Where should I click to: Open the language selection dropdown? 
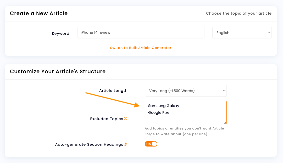(x=242, y=32)
